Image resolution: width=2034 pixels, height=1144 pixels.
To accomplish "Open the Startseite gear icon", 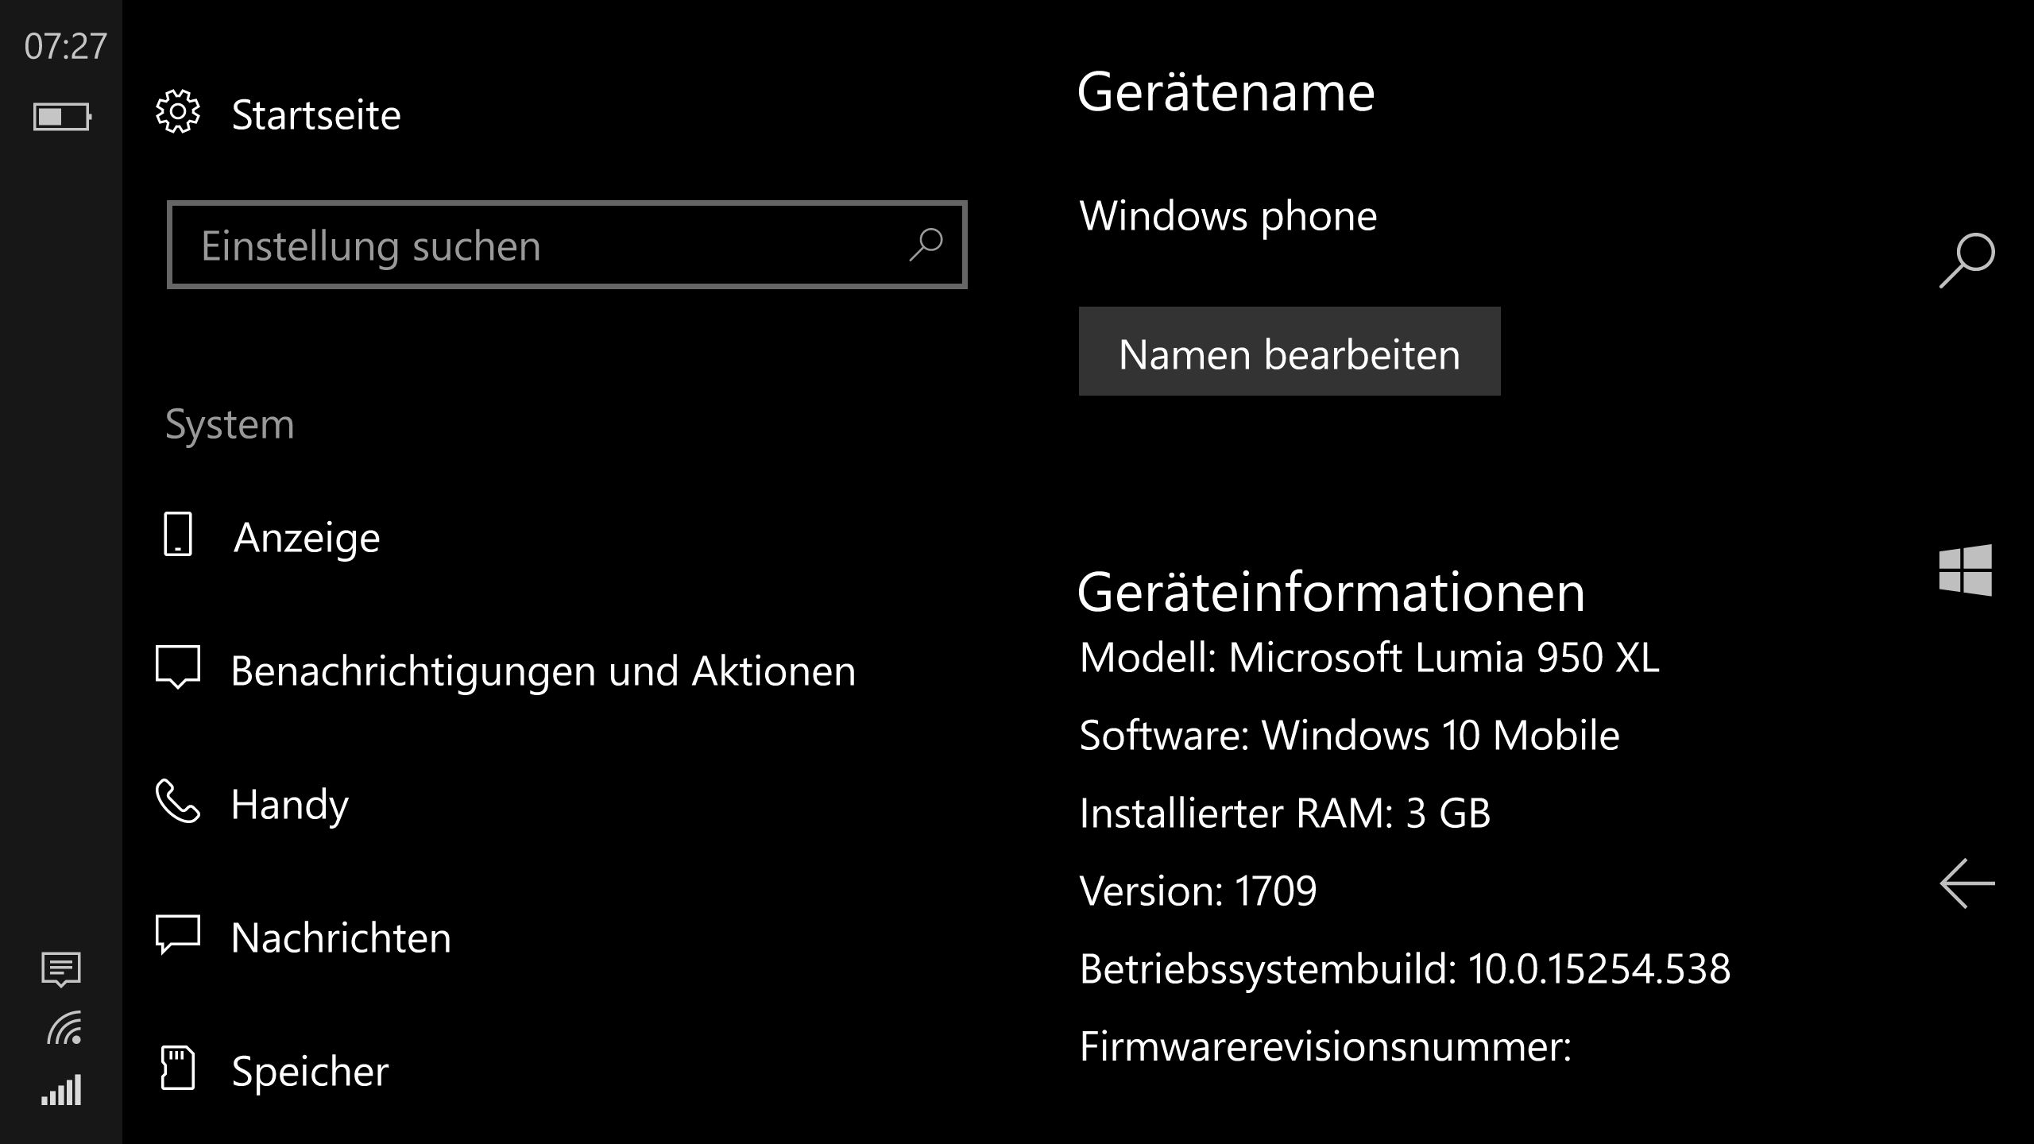I will [x=178, y=113].
